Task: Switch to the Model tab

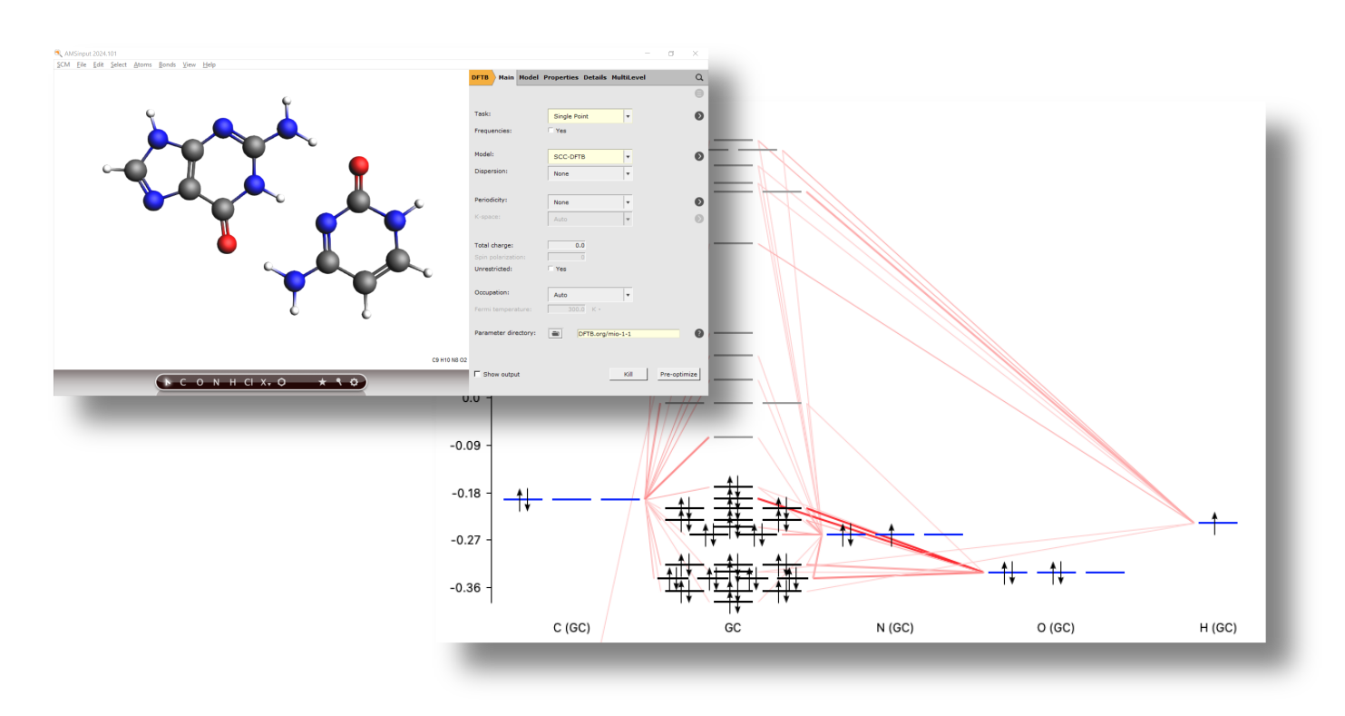Action: tap(529, 78)
